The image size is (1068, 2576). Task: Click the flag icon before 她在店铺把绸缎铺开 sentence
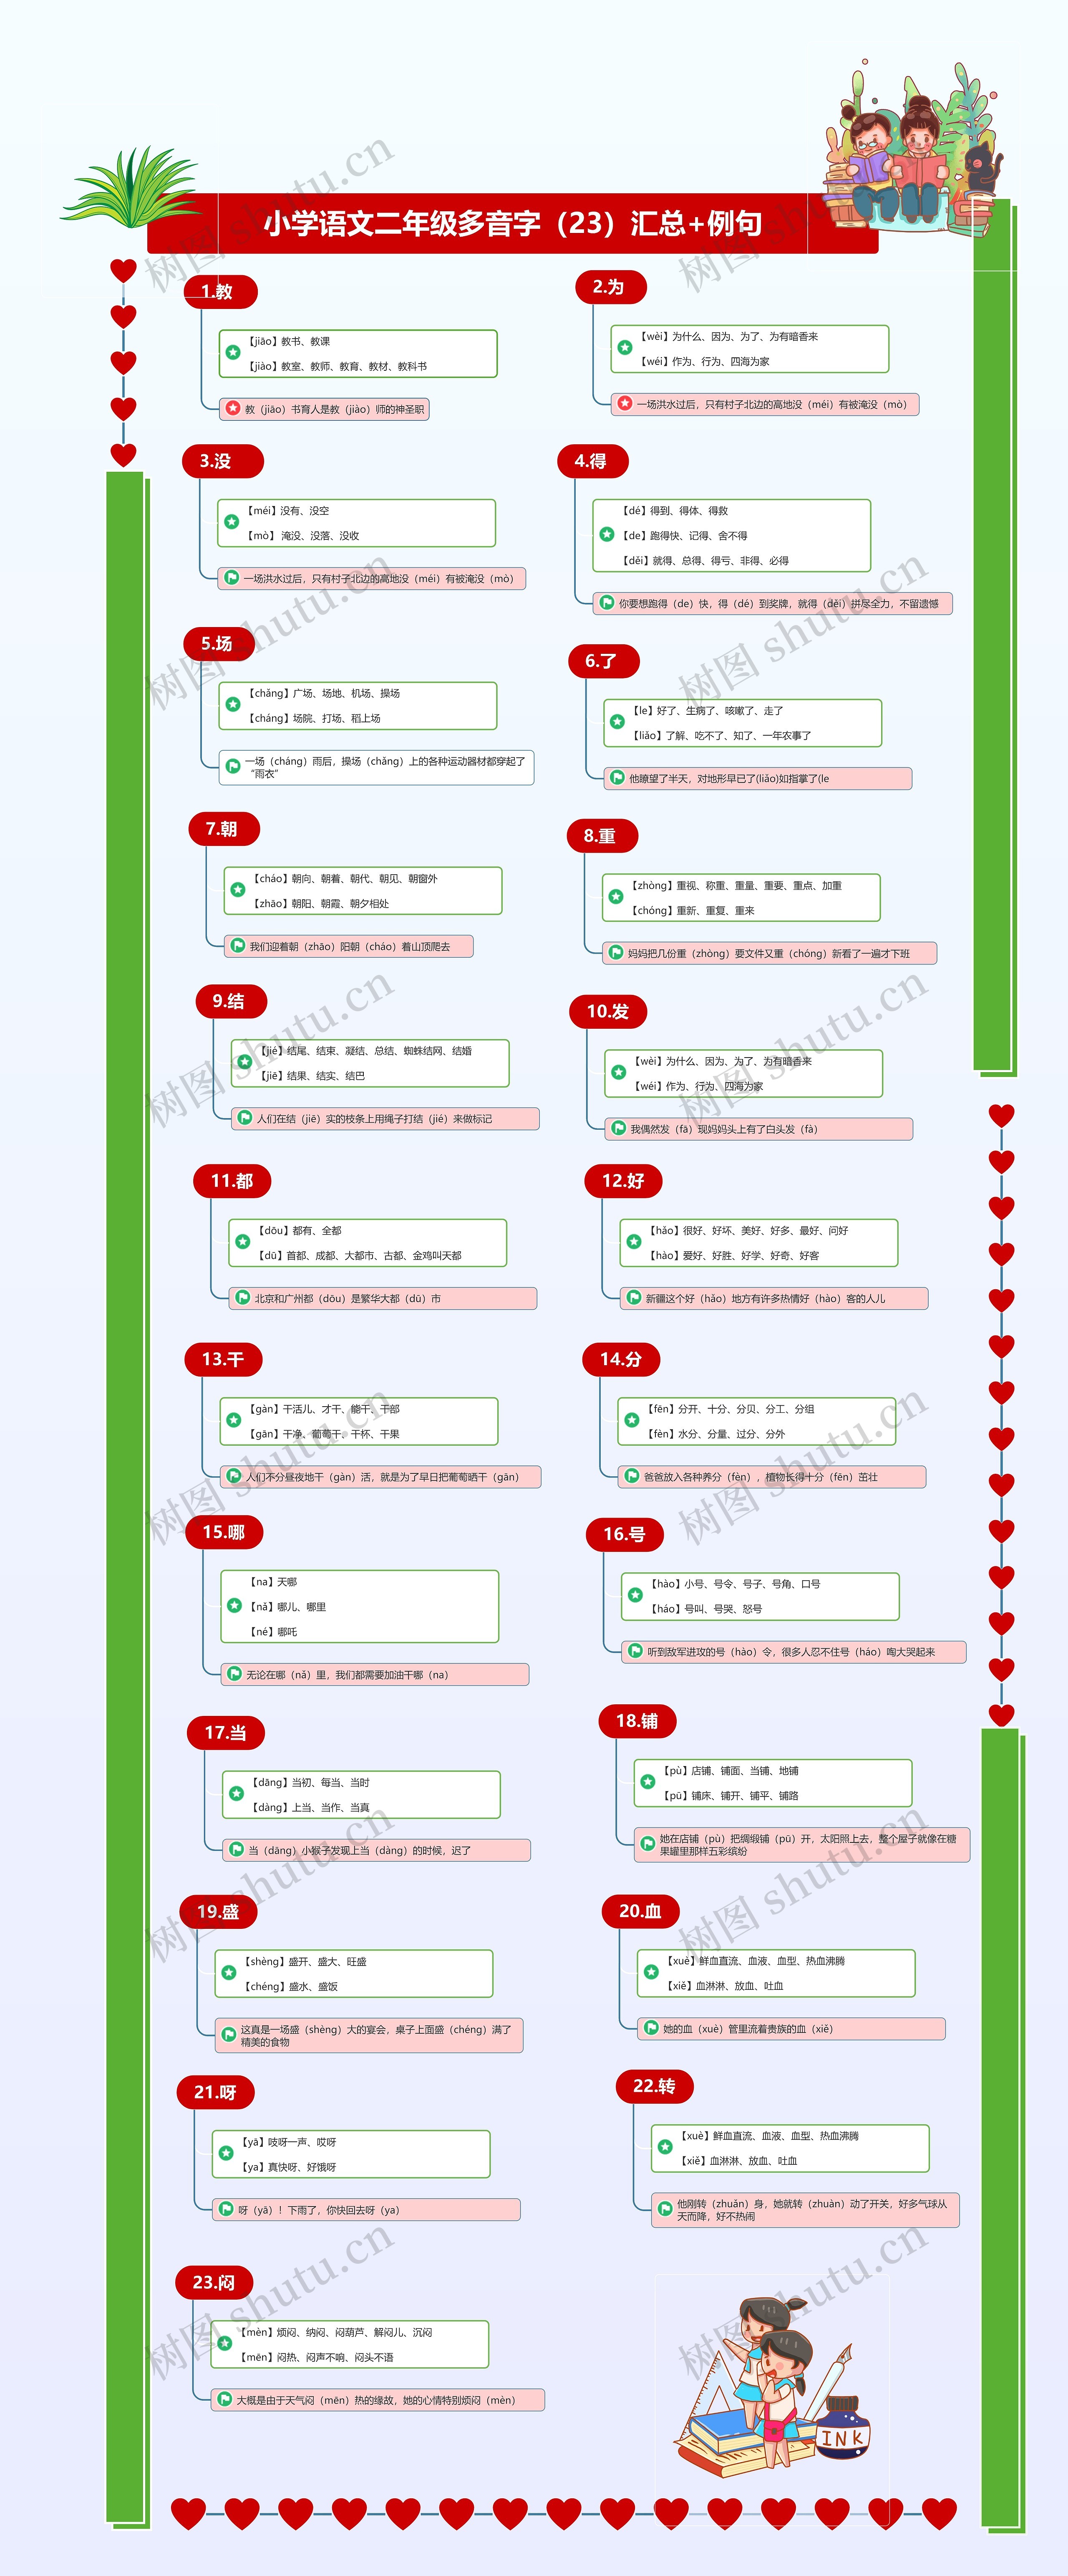pos(648,1843)
